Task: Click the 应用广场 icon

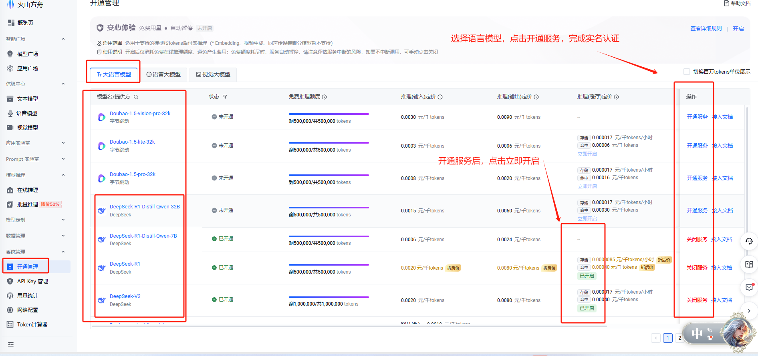Action: coord(10,68)
